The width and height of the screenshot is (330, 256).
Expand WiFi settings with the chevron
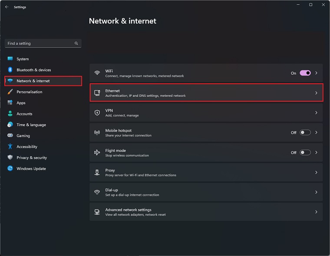point(316,73)
